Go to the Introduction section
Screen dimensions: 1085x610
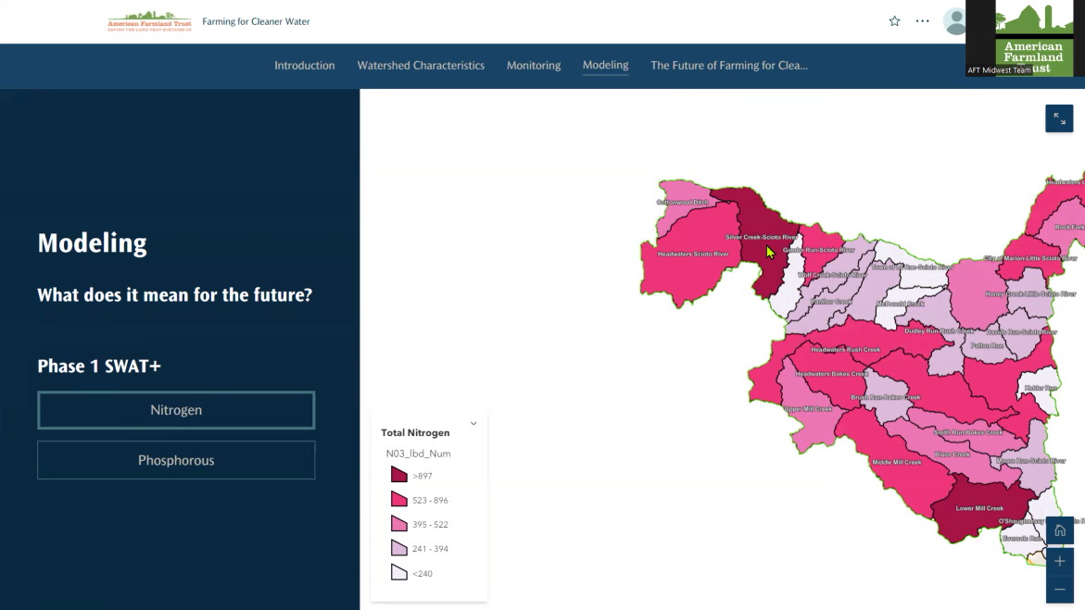(x=304, y=66)
